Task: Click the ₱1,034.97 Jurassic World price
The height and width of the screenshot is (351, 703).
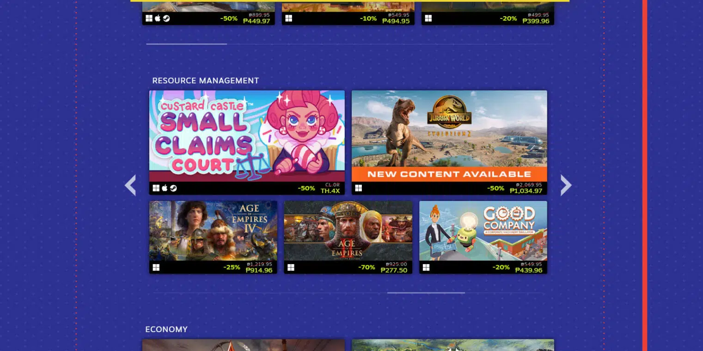Action: tap(526, 191)
